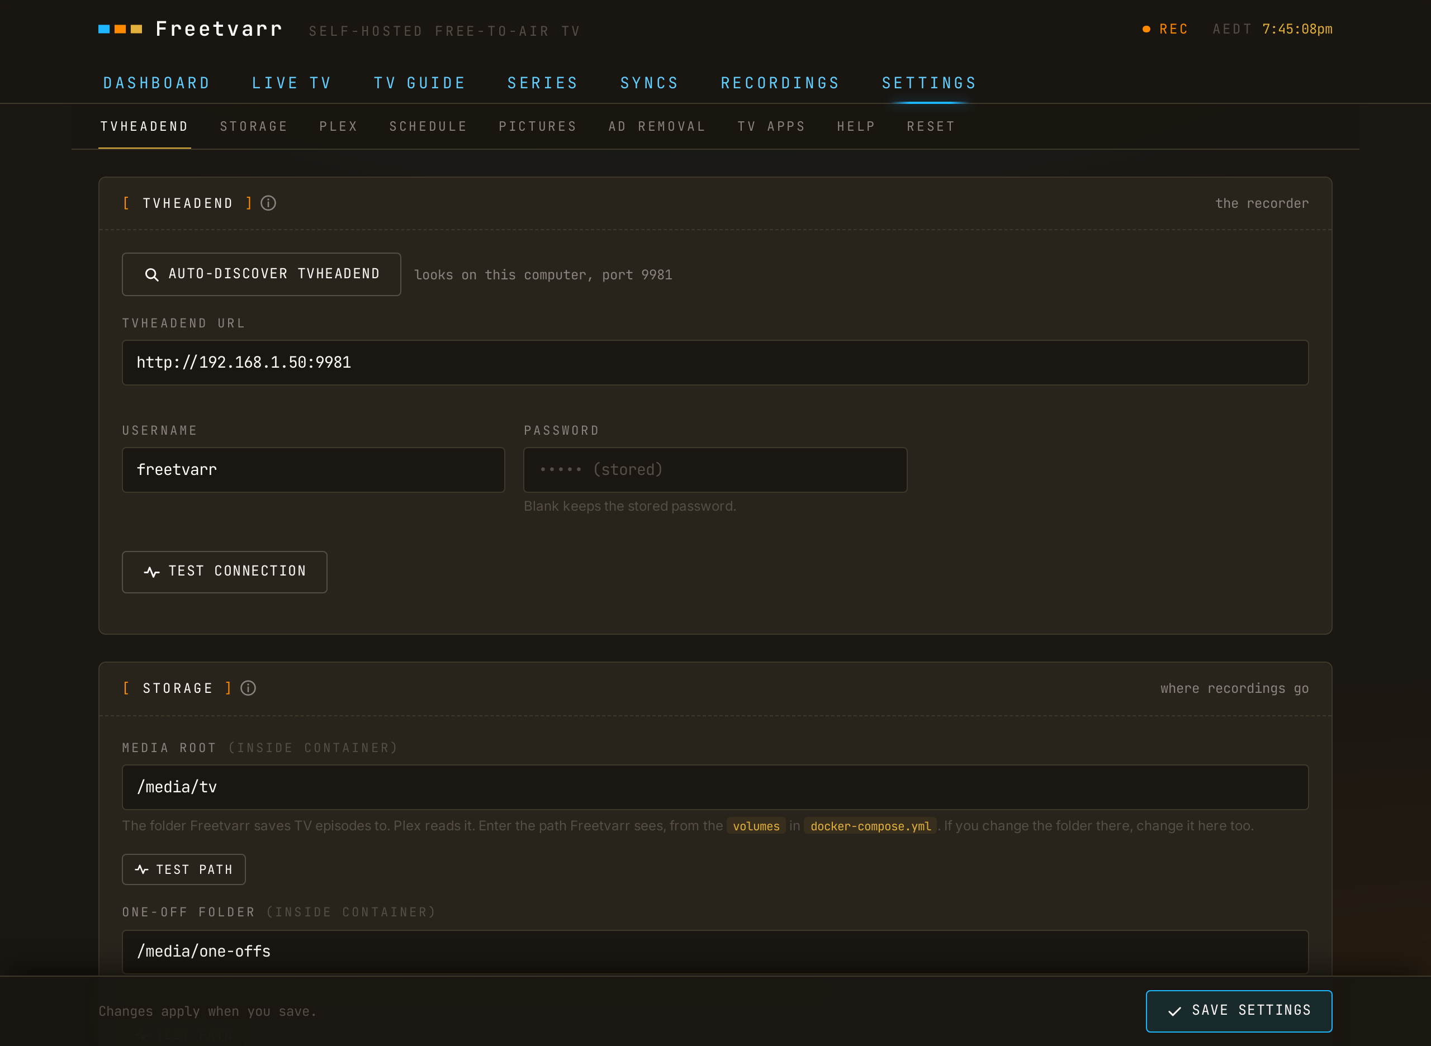Open the Schedule tab
1431x1046 pixels.
coord(428,127)
